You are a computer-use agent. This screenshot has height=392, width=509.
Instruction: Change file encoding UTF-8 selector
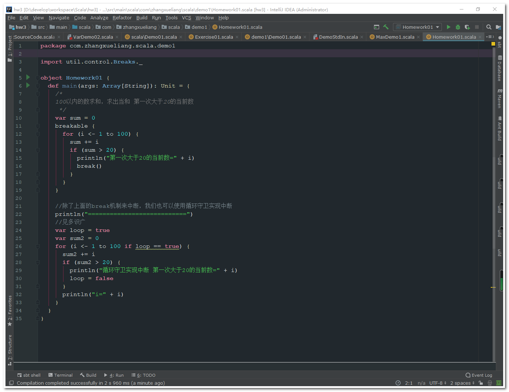(438, 383)
